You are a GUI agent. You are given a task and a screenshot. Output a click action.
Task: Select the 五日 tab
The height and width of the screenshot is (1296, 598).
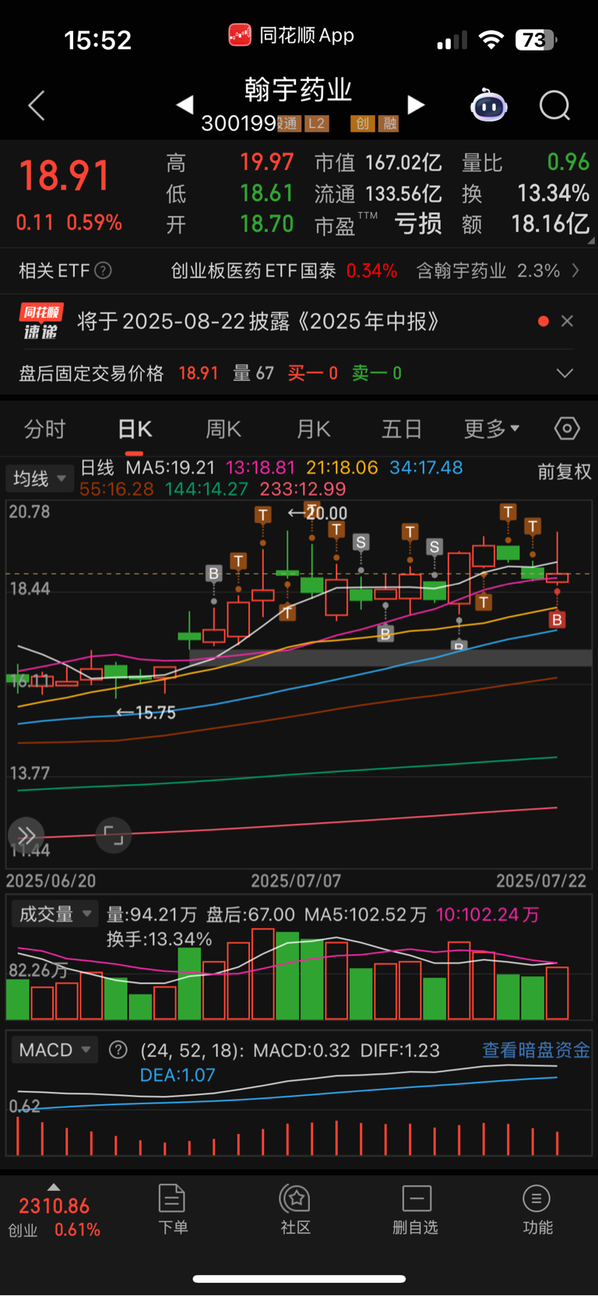402,429
